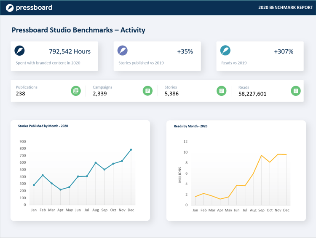Click 'Stories published vs 2019' caption

pos(141,63)
